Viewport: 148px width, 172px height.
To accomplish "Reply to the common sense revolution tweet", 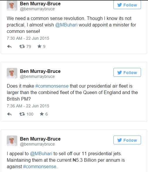I will [9, 46].
